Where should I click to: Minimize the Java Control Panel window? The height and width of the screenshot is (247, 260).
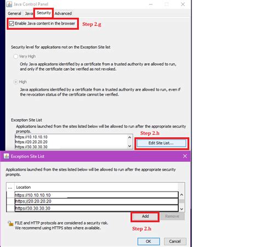point(151,4)
